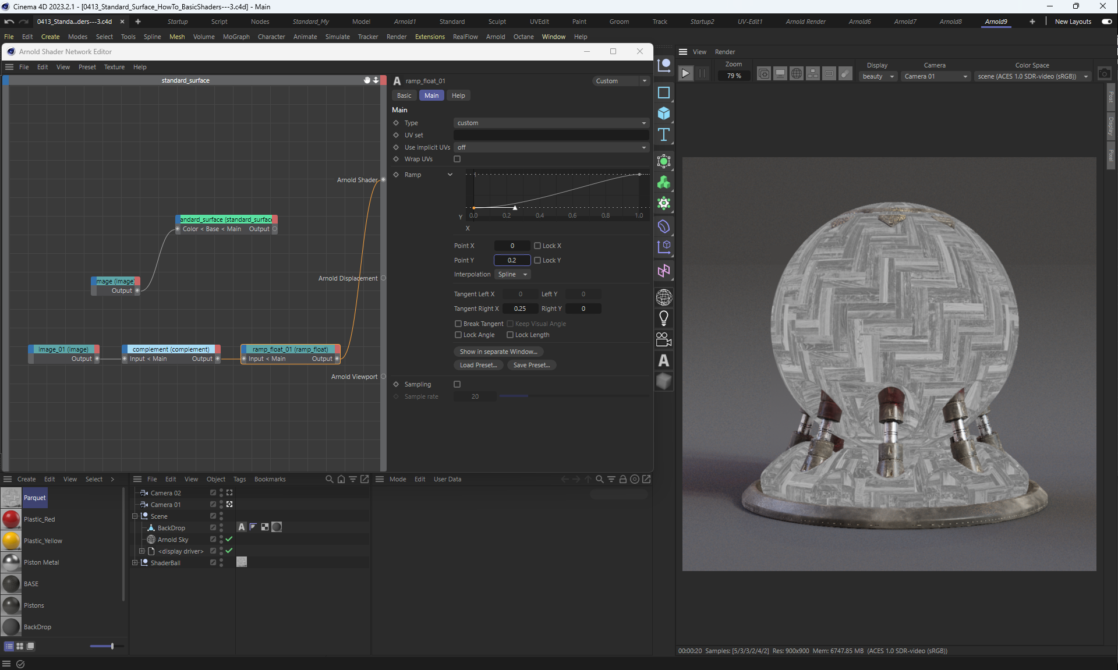Switch to the Basic tab of ramp_float_01
Image resolution: width=1118 pixels, height=670 pixels.
[x=404, y=95]
